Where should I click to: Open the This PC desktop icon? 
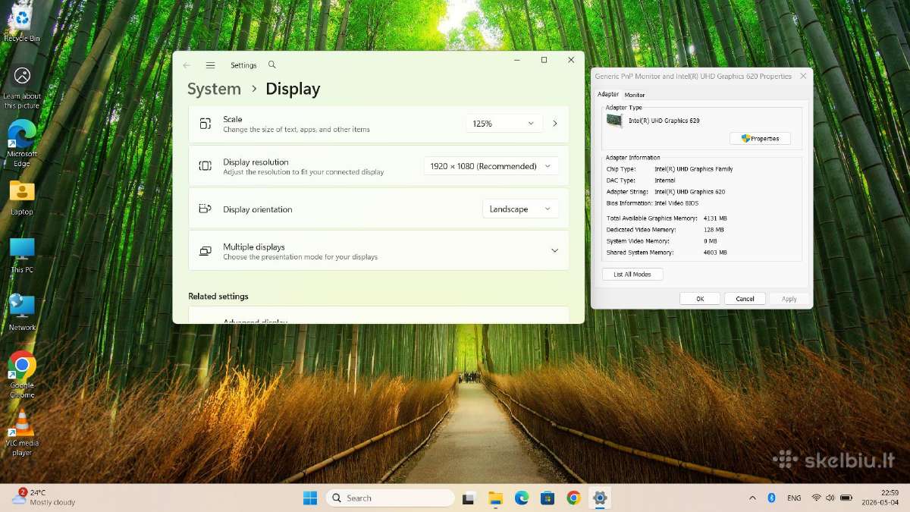pyautogui.click(x=22, y=255)
